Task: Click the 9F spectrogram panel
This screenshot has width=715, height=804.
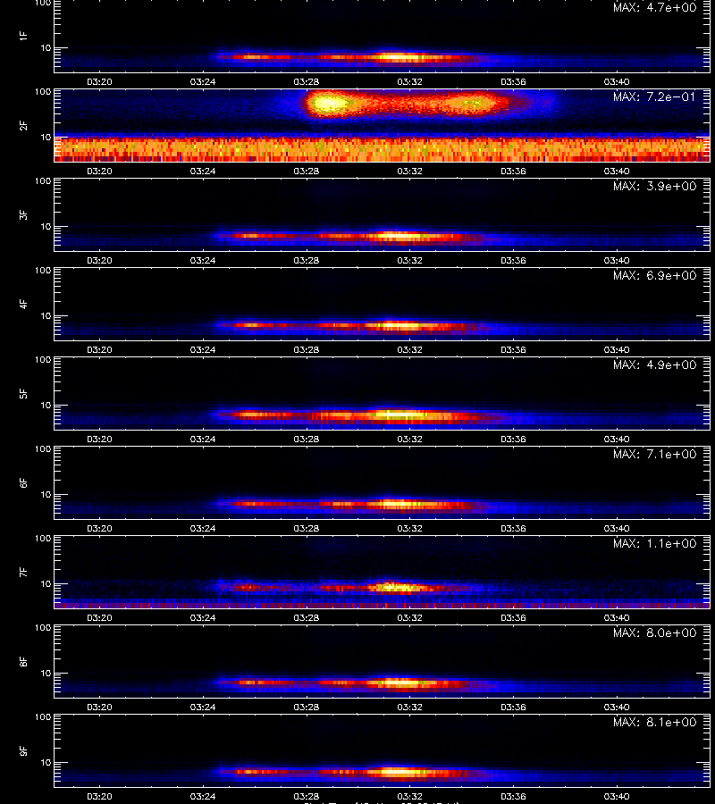Action: (x=383, y=750)
